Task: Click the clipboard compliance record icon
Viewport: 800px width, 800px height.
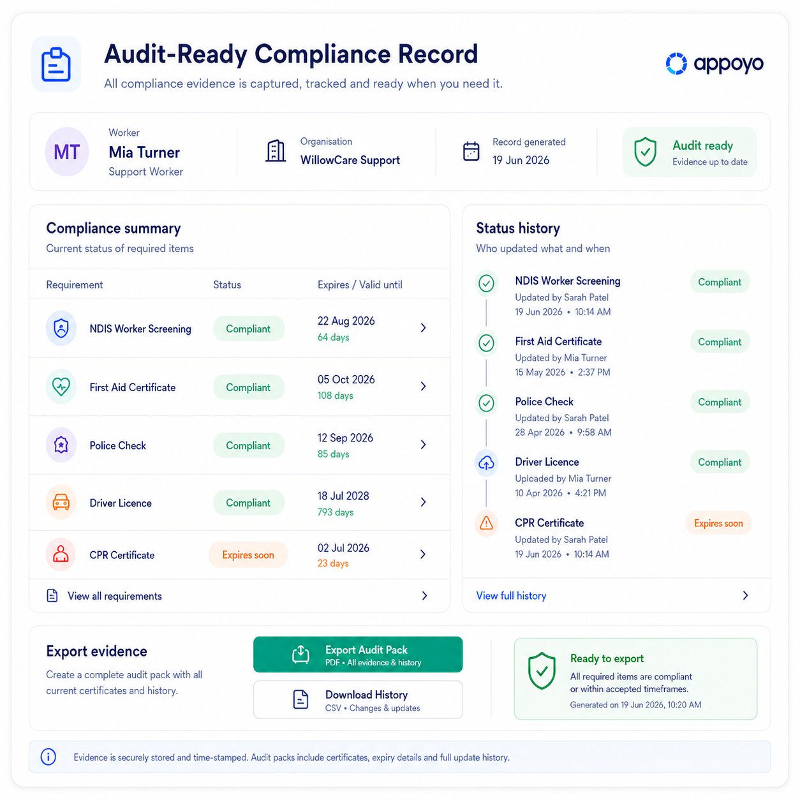Action: coord(56,64)
